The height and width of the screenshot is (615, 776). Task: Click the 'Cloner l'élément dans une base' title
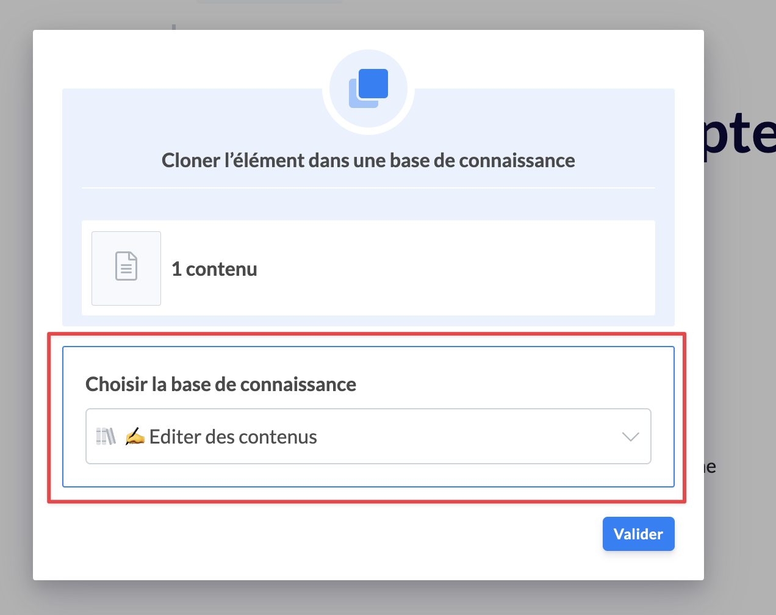(x=368, y=160)
